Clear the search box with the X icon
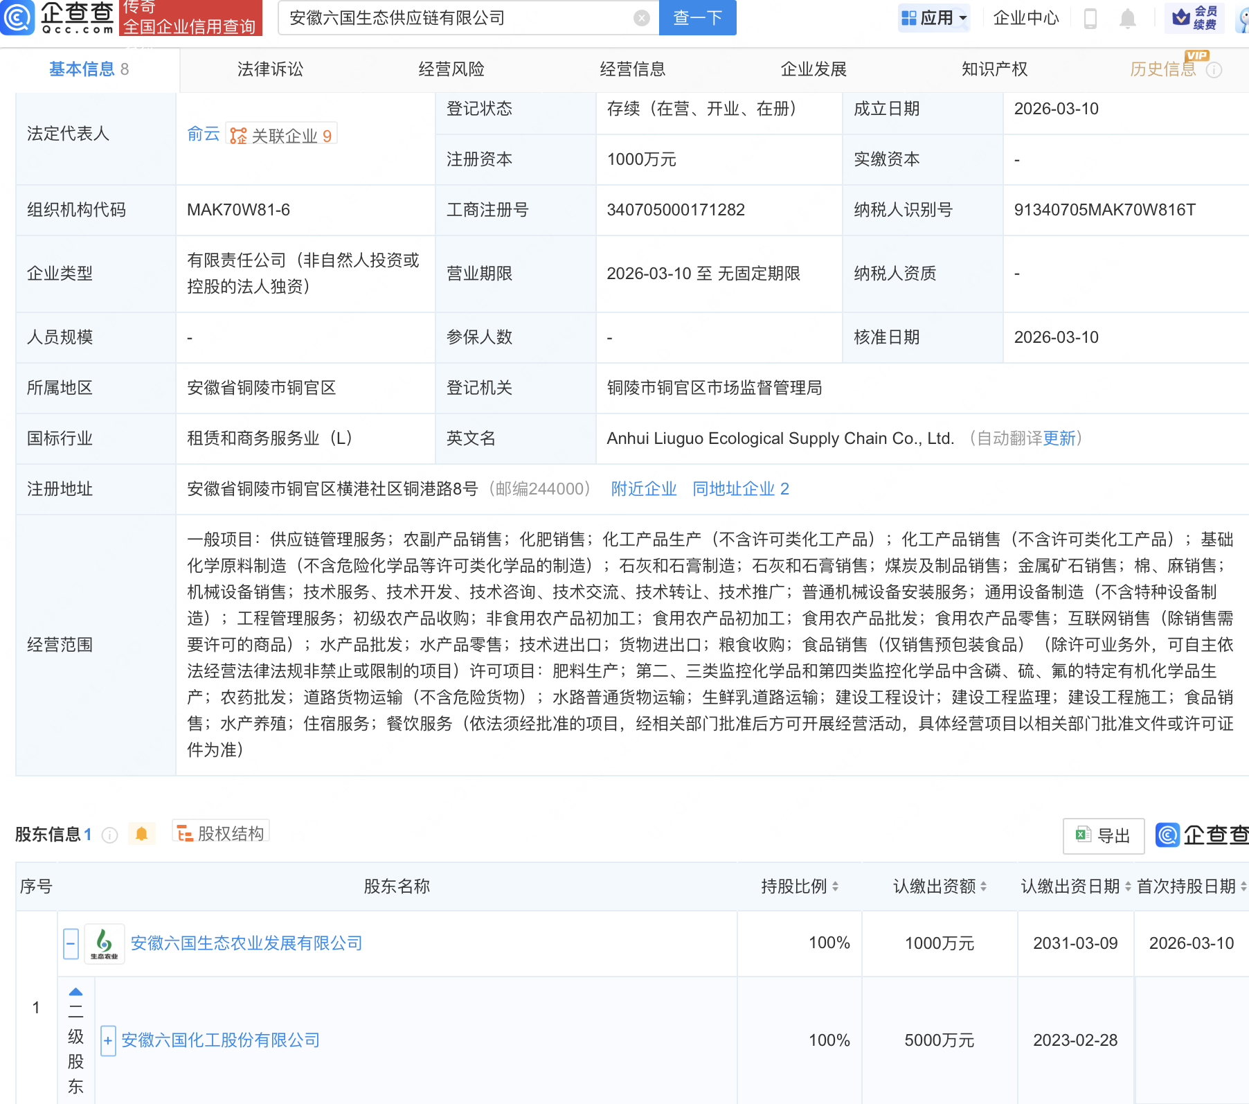The width and height of the screenshot is (1249, 1104). point(641,18)
